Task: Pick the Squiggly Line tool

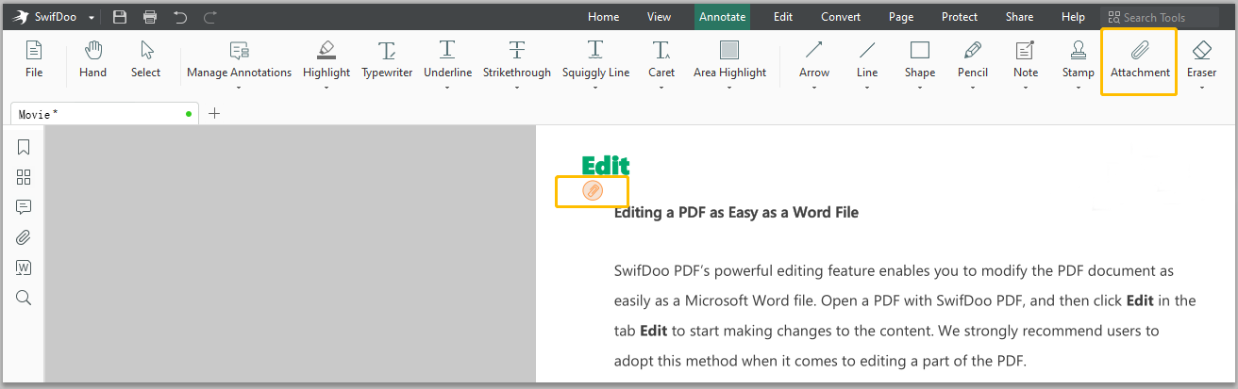Action: tap(595, 59)
